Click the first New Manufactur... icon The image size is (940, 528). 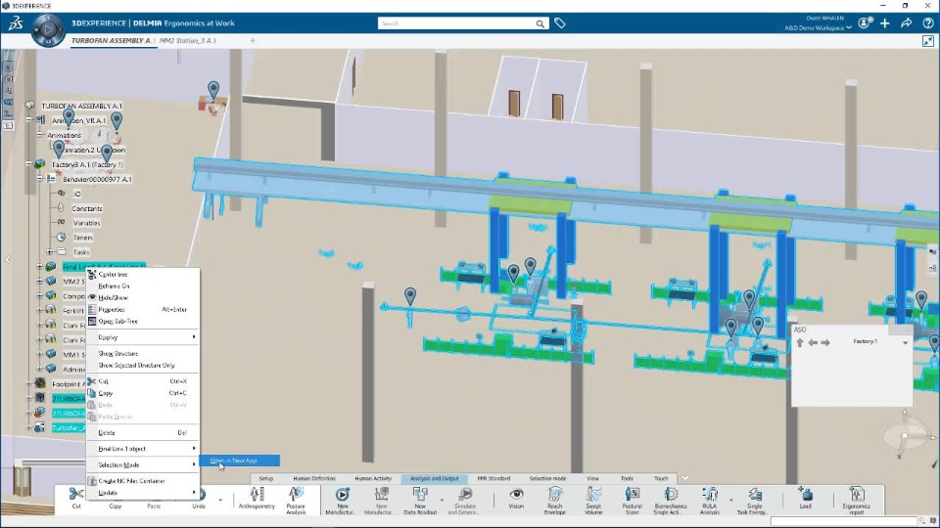click(x=343, y=500)
